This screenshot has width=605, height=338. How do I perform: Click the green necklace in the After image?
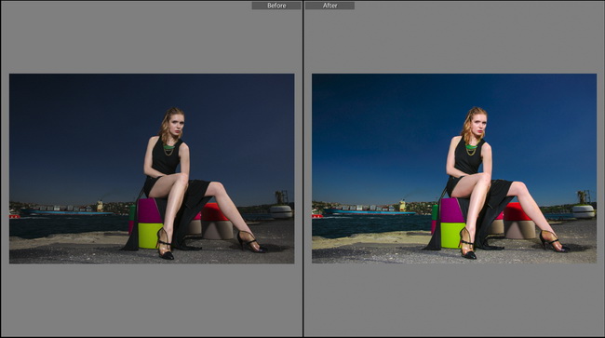[471, 147]
